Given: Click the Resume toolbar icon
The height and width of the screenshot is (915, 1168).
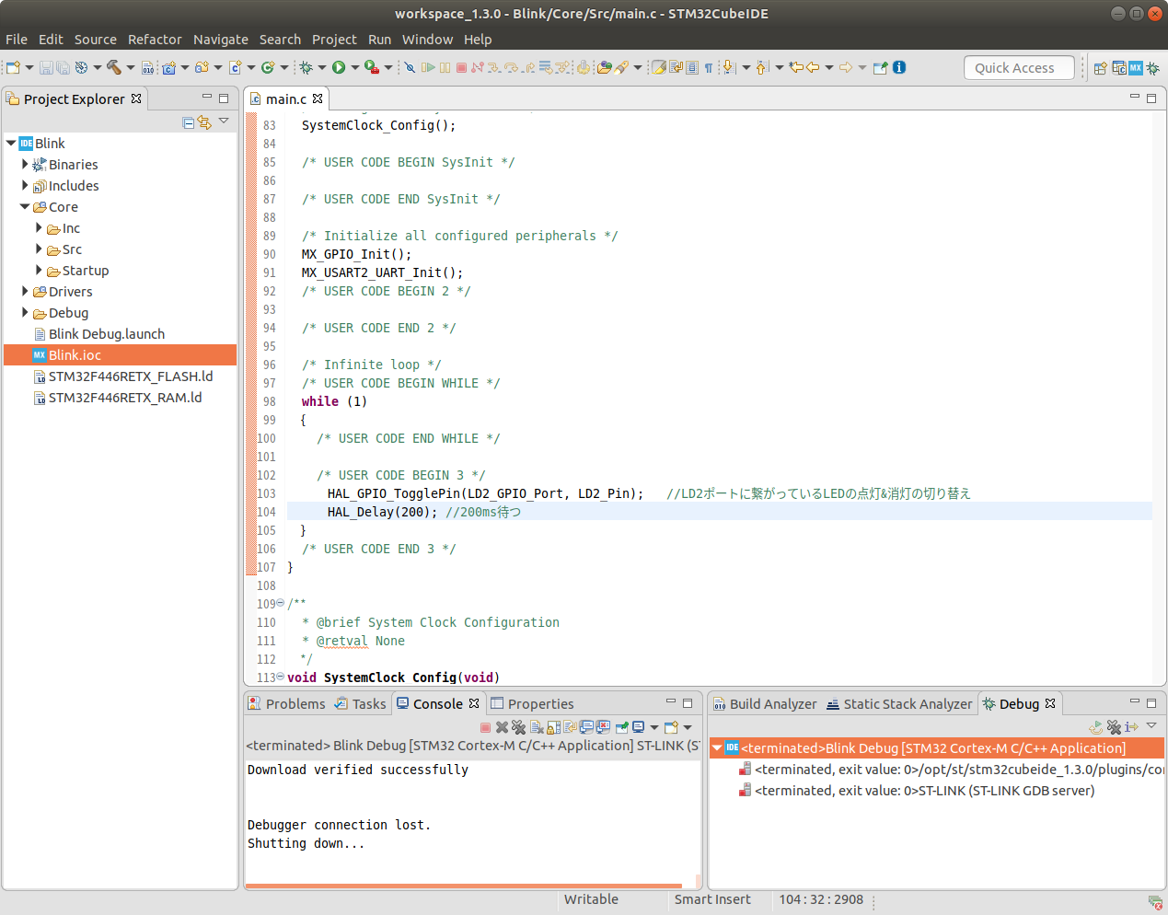Looking at the screenshot, I should (428, 67).
